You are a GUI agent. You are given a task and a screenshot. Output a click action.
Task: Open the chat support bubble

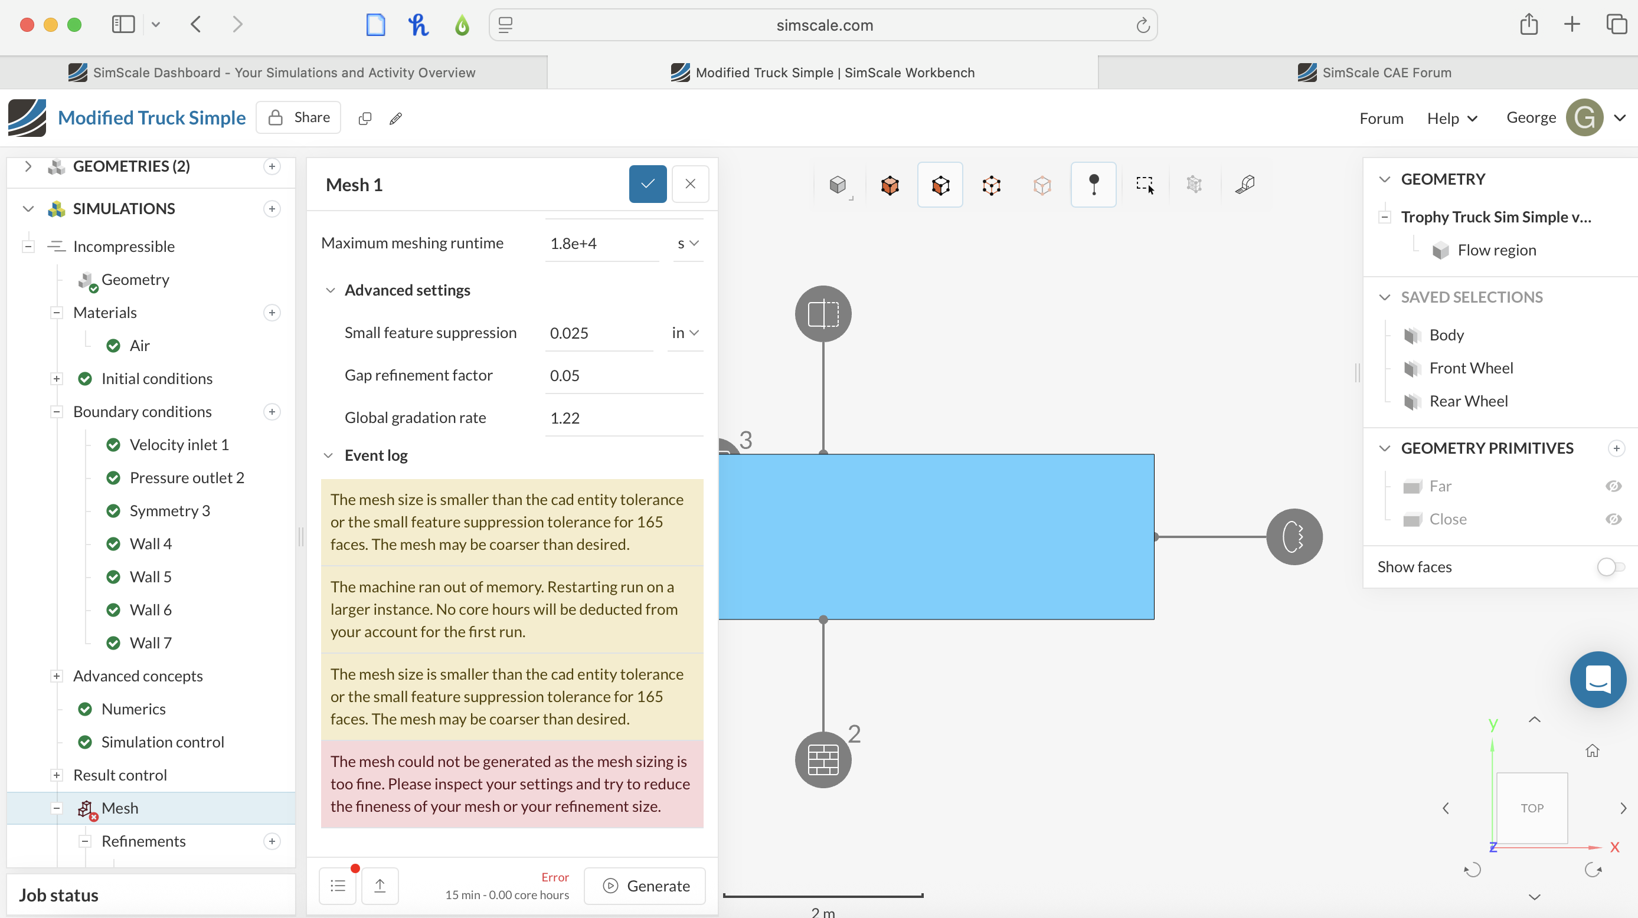coord(1597,679)
